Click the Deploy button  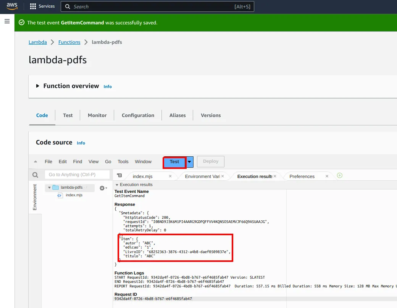(x=211, y=161)
